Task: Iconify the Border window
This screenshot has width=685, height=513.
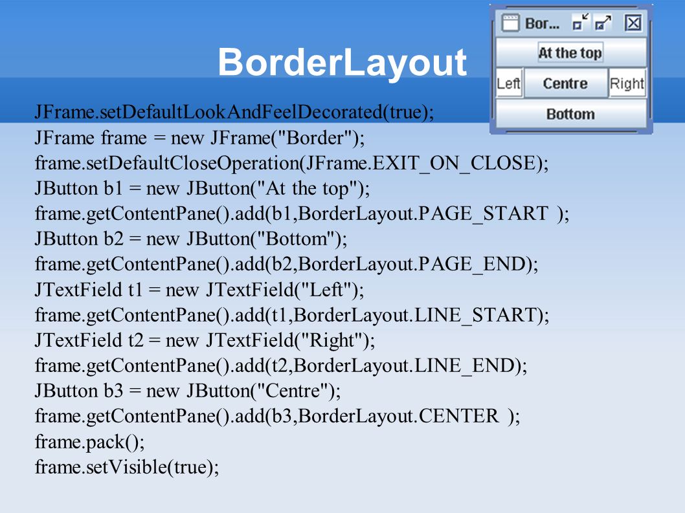Action: coord(581,22)
